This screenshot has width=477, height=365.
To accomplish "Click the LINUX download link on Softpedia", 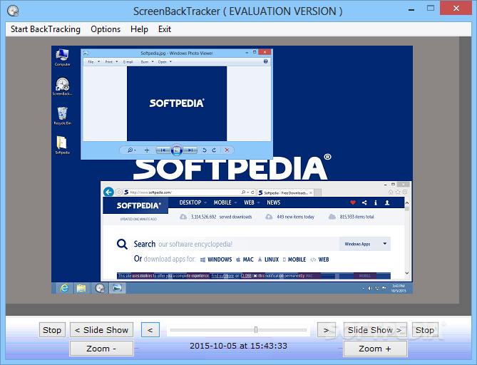I will tap(268, 259).
